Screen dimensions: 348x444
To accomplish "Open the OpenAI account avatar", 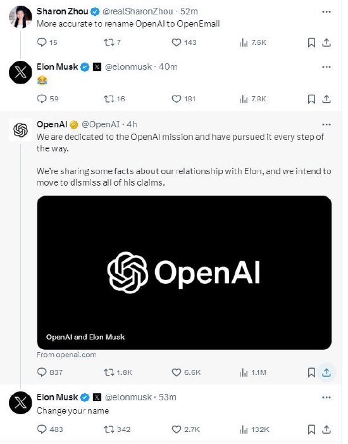I will (x=20, y=130).
